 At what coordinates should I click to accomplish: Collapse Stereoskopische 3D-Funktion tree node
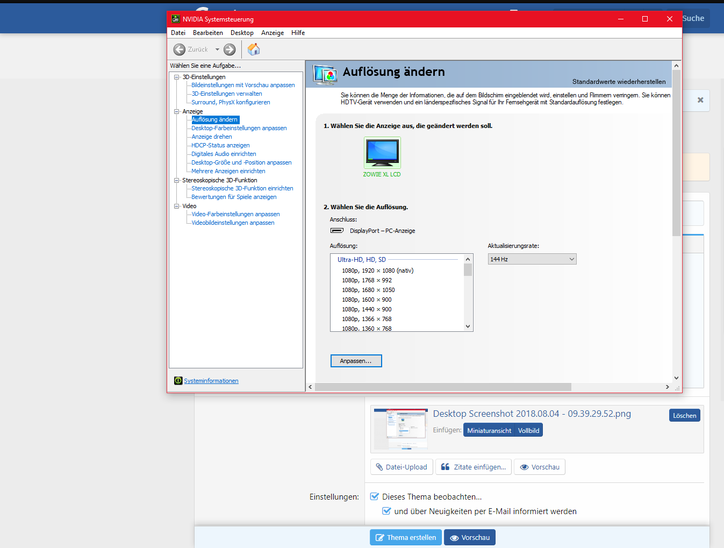(x=176, y=180)
